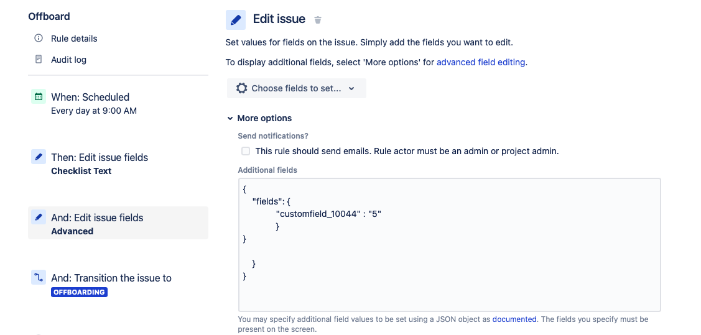
Task: Click the blue pencil icon next to Edit issue heading
Action: (236, 20)
